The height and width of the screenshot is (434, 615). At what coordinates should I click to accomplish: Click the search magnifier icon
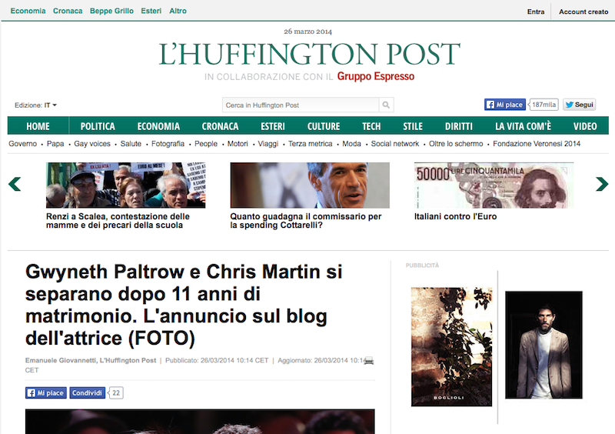(386, 105)
